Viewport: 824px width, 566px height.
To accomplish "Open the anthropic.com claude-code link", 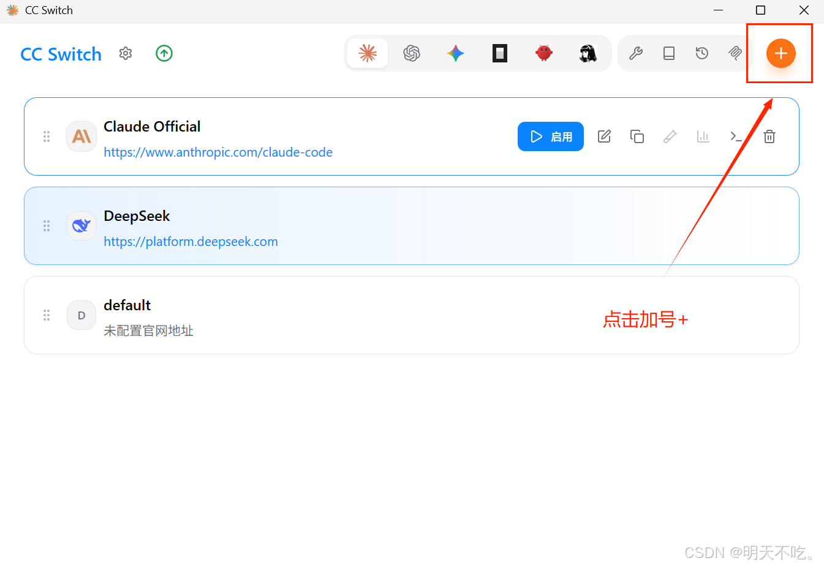I will point(218,152).
